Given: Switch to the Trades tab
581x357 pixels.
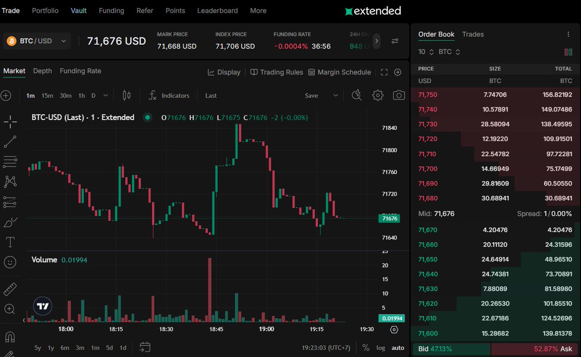Looking at the screenshot, I should pyautogui.click(x=473, y=34).
